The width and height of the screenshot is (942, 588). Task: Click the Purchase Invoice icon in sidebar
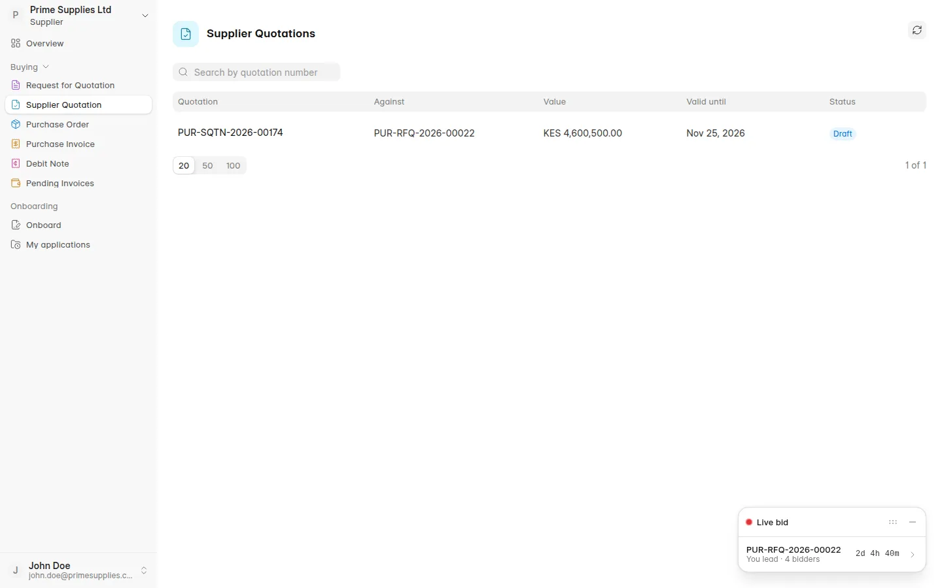pyautogui.click(x=16, y=144)
